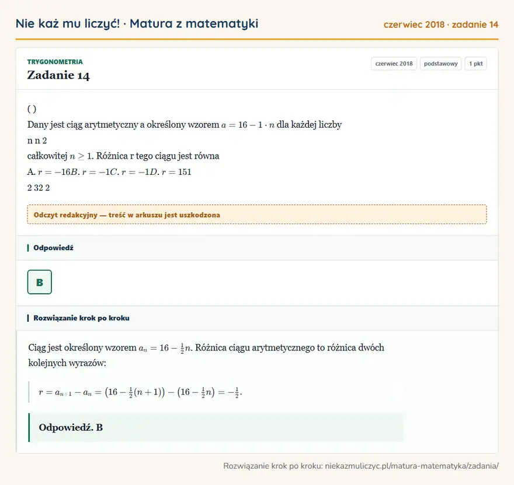Click the stray text '2 32 2'
Image resolution: width=514 pixels, height=485 pixels.
[x=39, y=188]
